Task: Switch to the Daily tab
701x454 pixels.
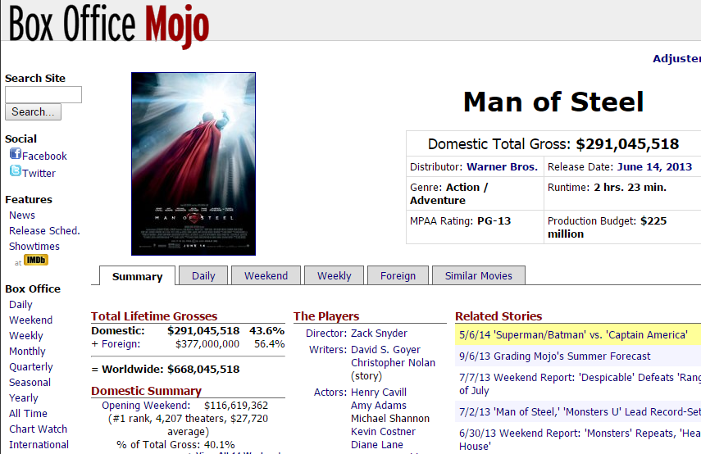Action: (203, 275)
